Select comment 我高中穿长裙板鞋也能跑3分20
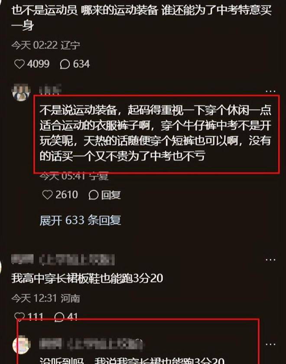286x364 pixels. click(87, 278)
